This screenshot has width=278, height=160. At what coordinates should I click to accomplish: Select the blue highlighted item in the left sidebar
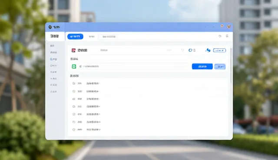coord(53,59)
